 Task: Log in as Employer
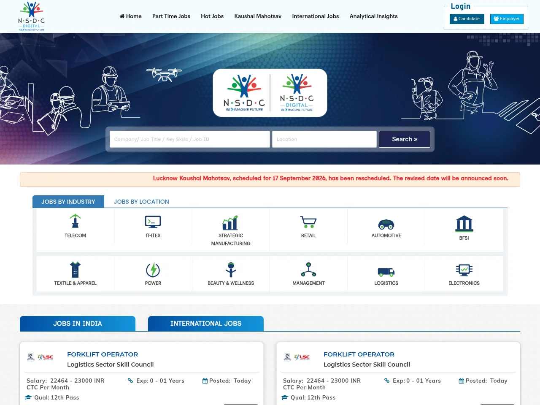pyautogui.click(x=507, y=19)
